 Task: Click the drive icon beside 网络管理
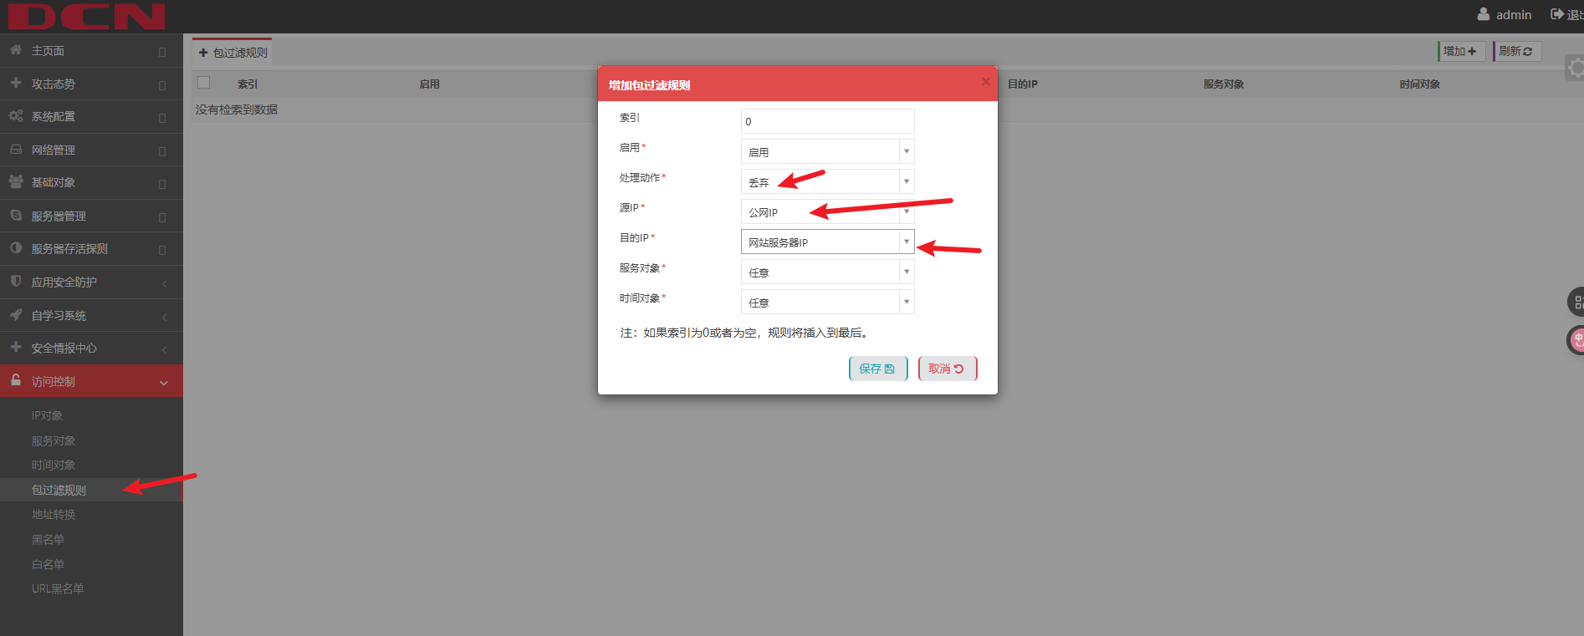click(x=16, y=150)
